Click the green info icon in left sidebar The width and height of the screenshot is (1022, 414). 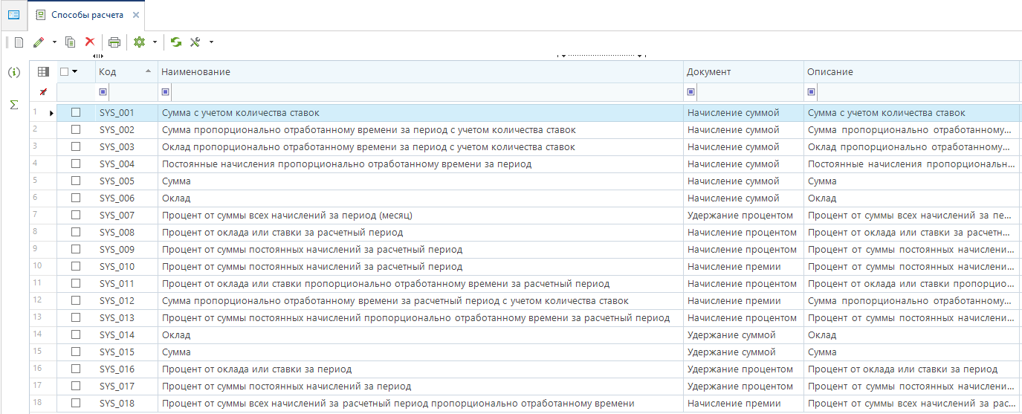click(13, 72)
